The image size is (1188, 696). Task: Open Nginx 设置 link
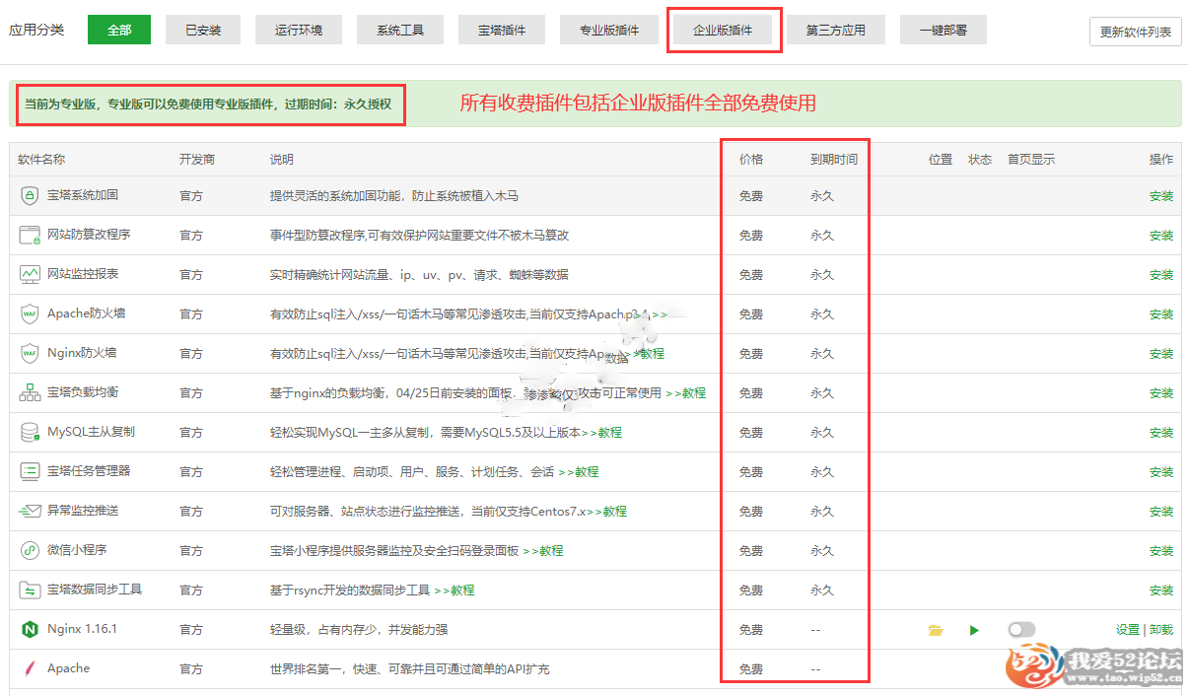tap(1128, 630)
